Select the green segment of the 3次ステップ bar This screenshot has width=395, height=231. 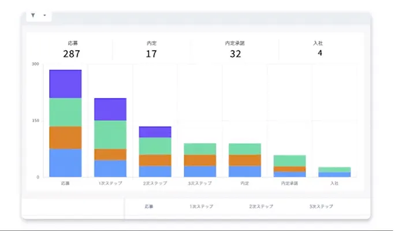[x=200, y=149]
